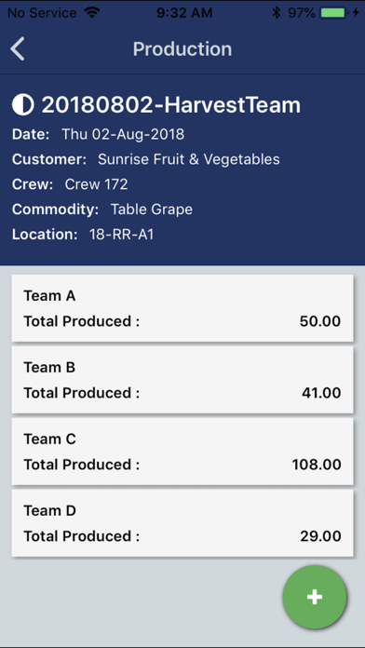This screenshot has width=365, height=648.
Task: Tap the green plus add button
Action: [315, 597]
